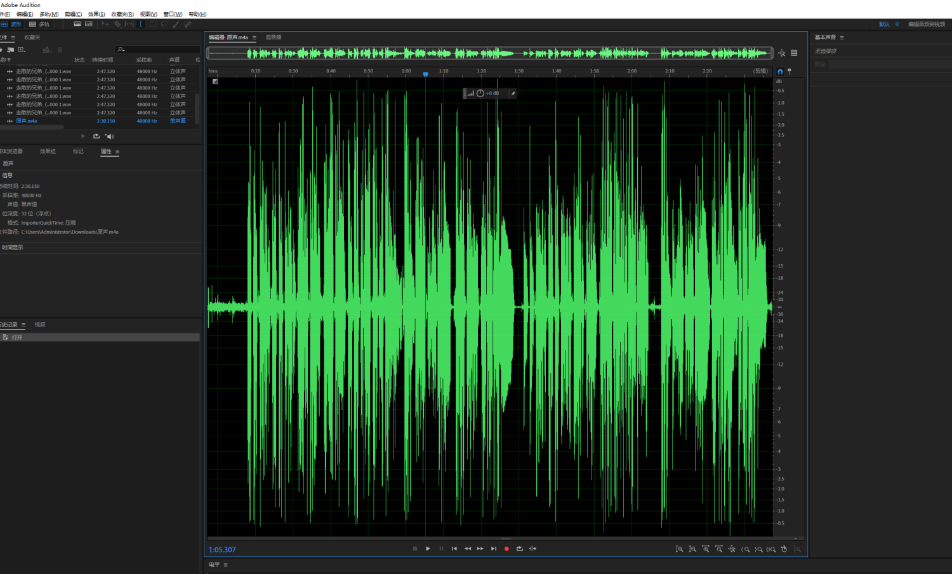952x574 pixels.
Task: Expand the 信息 section in properties
Action: (x=7, y=175)
